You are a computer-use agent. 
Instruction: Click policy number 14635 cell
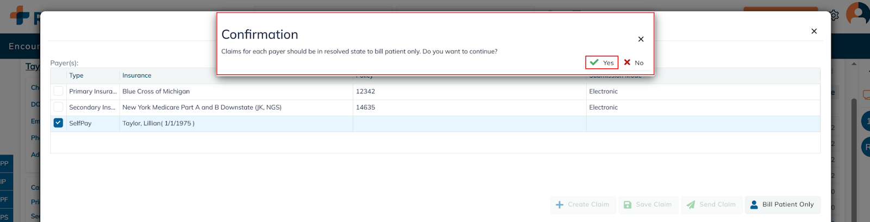[365, 107]
